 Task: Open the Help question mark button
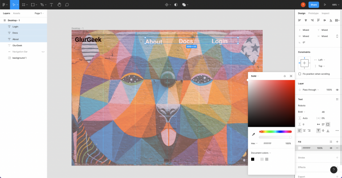click(x=334, y=170)
